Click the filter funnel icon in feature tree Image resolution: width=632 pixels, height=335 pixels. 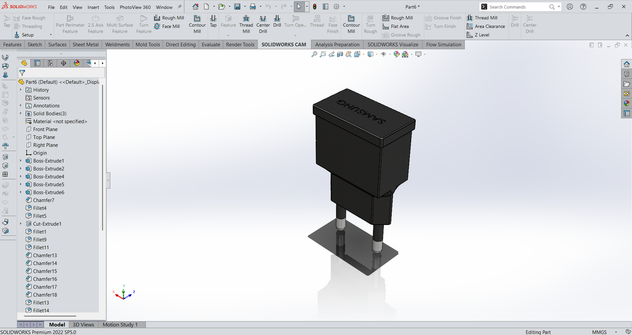tap(22, 73)
